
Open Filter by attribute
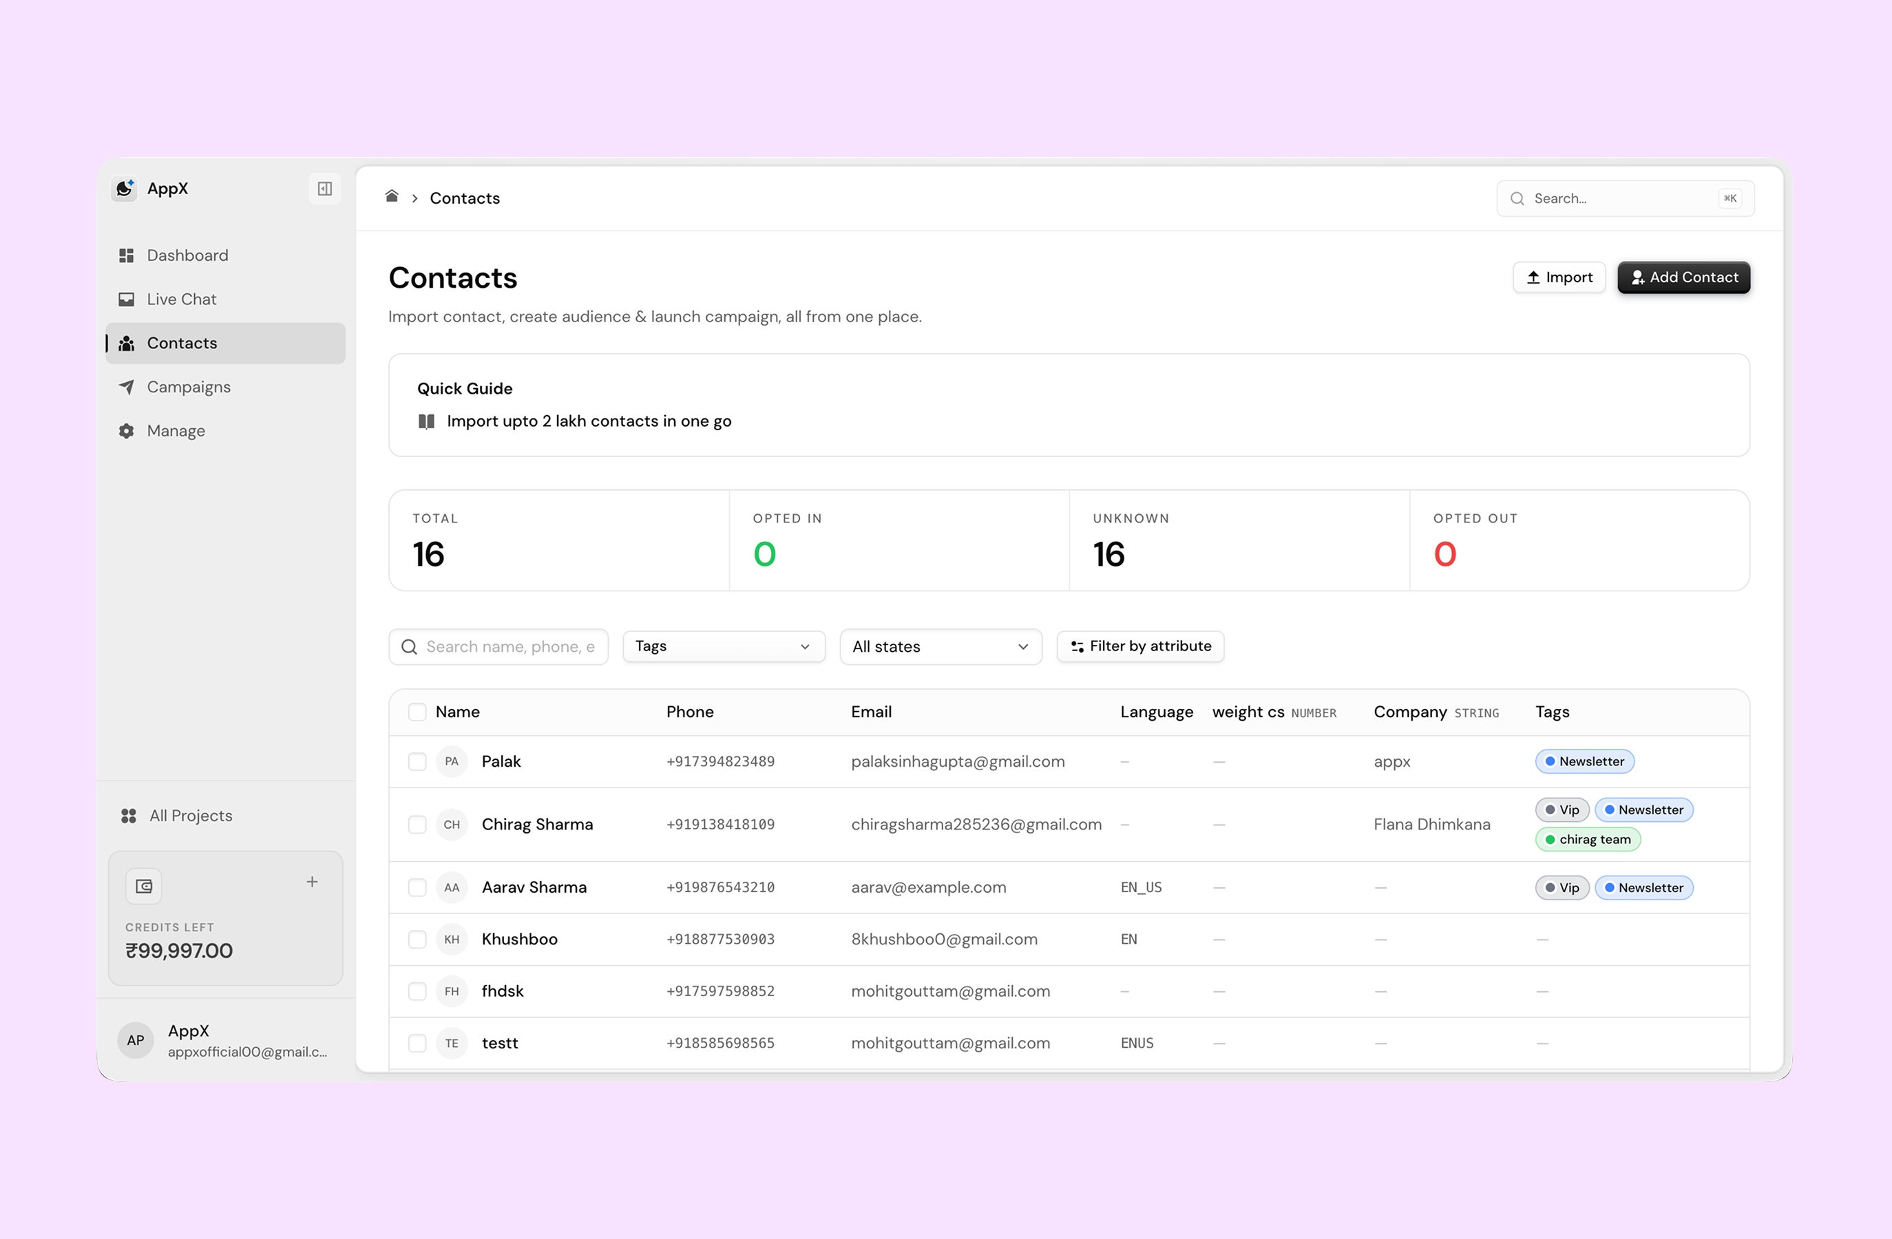click(1140, 647)
